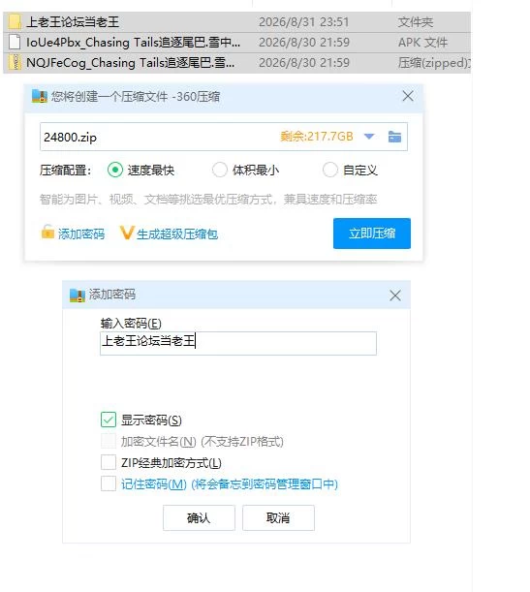Click the zip archive icon for NQJFeCog_Chasing Tails
530x592 pixels.
[x=15, y=62]
